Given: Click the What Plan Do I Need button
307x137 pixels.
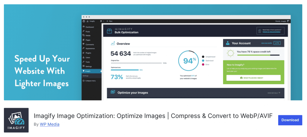Looking at the screenshot, I should tap(253, 78).
